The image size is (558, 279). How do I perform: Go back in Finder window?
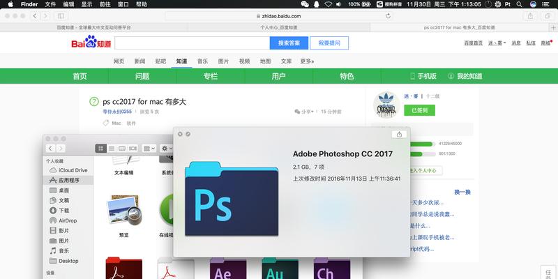(50, 149)
